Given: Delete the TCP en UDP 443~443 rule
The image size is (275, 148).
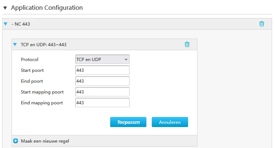Looking at the screenshot, I should (x=187, y=44).
